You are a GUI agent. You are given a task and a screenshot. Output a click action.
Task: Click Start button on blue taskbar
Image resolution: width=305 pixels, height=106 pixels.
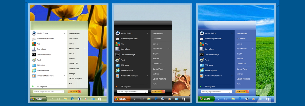[206, 99]
